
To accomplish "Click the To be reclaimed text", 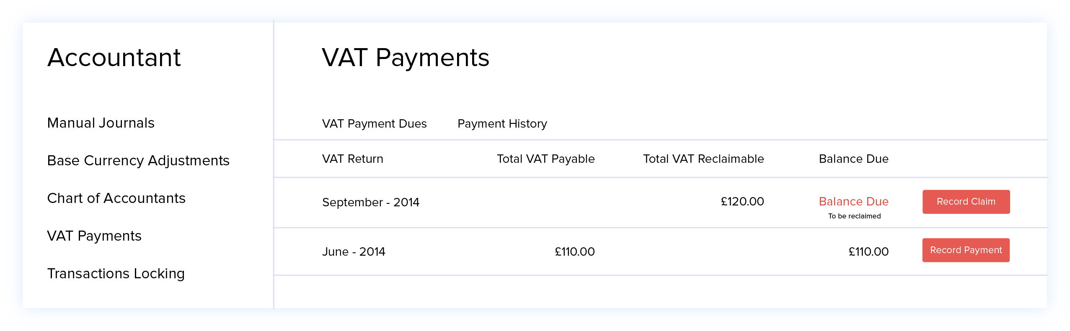I will pos(855,216).
